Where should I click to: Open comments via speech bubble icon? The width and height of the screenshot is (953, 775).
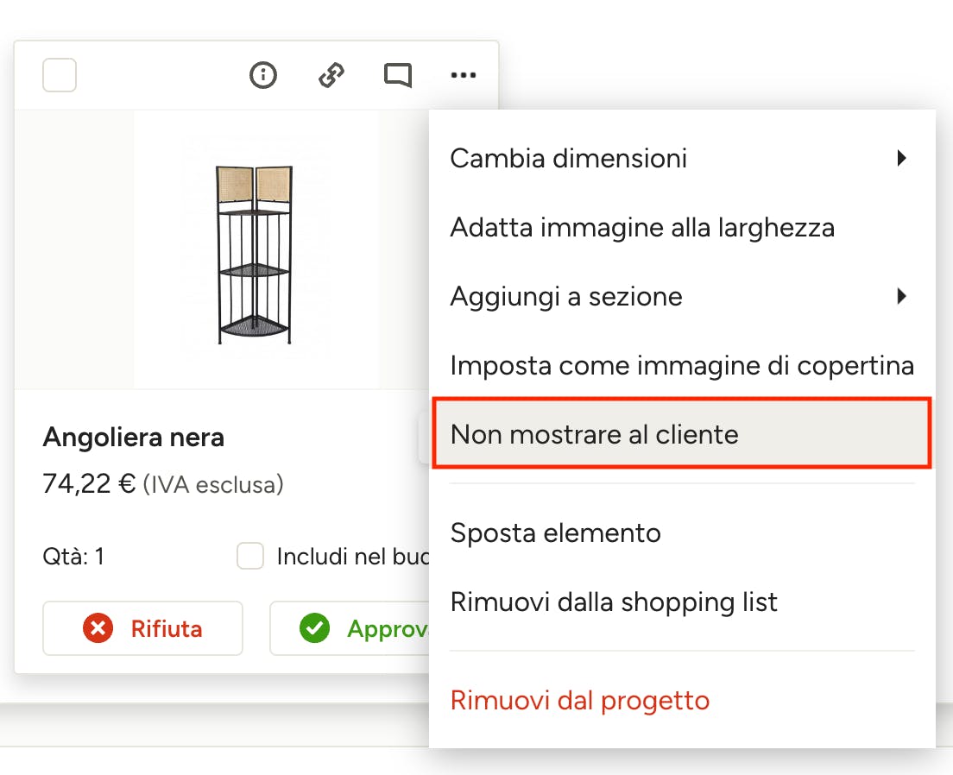[x=398, y=76]
